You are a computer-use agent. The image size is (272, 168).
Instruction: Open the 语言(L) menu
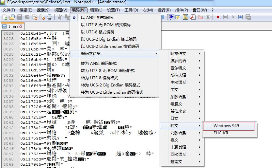point(96,10)
